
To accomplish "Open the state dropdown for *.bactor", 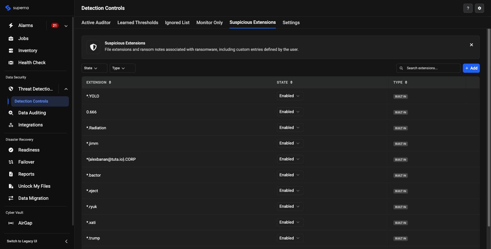I will tap(290, 175).
